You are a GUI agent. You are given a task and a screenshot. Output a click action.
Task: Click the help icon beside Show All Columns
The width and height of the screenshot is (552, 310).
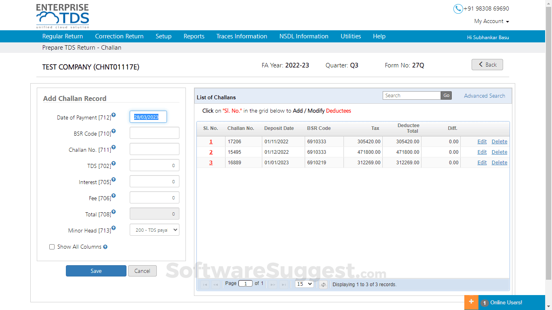tap(105, 247)
